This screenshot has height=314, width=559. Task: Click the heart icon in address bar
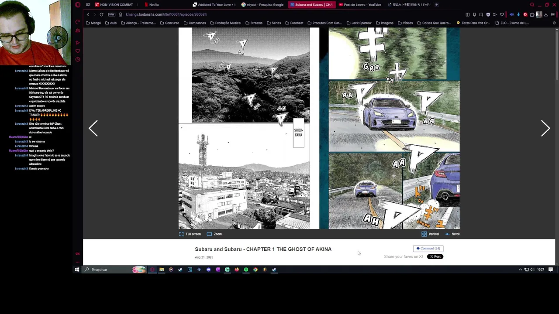point(502,14)
